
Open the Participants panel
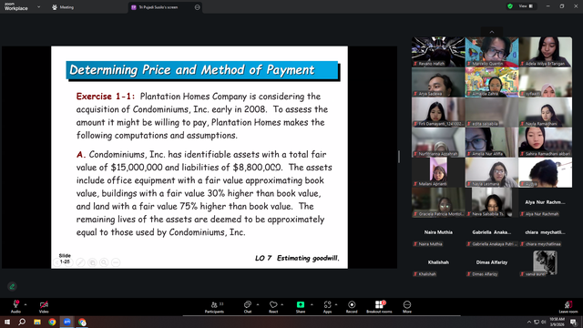[215, 307]
